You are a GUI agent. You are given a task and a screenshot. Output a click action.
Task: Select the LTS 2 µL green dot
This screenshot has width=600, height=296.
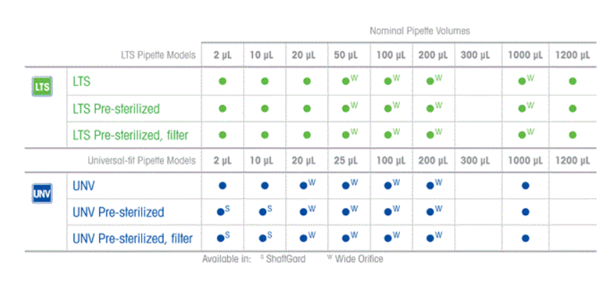[x=222, y=81]
